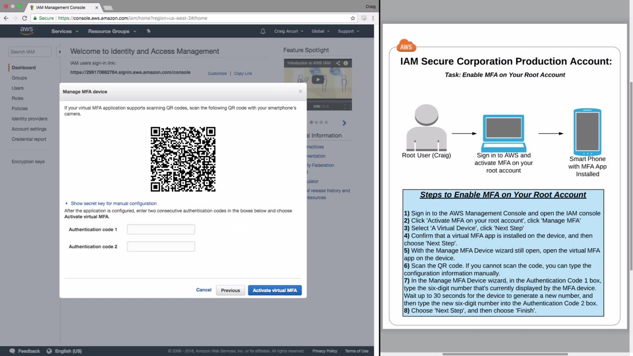The height and width of the screenshot is (356, 633).
Task: Click the release history and resources link
Action: click(x=328, y=194)
